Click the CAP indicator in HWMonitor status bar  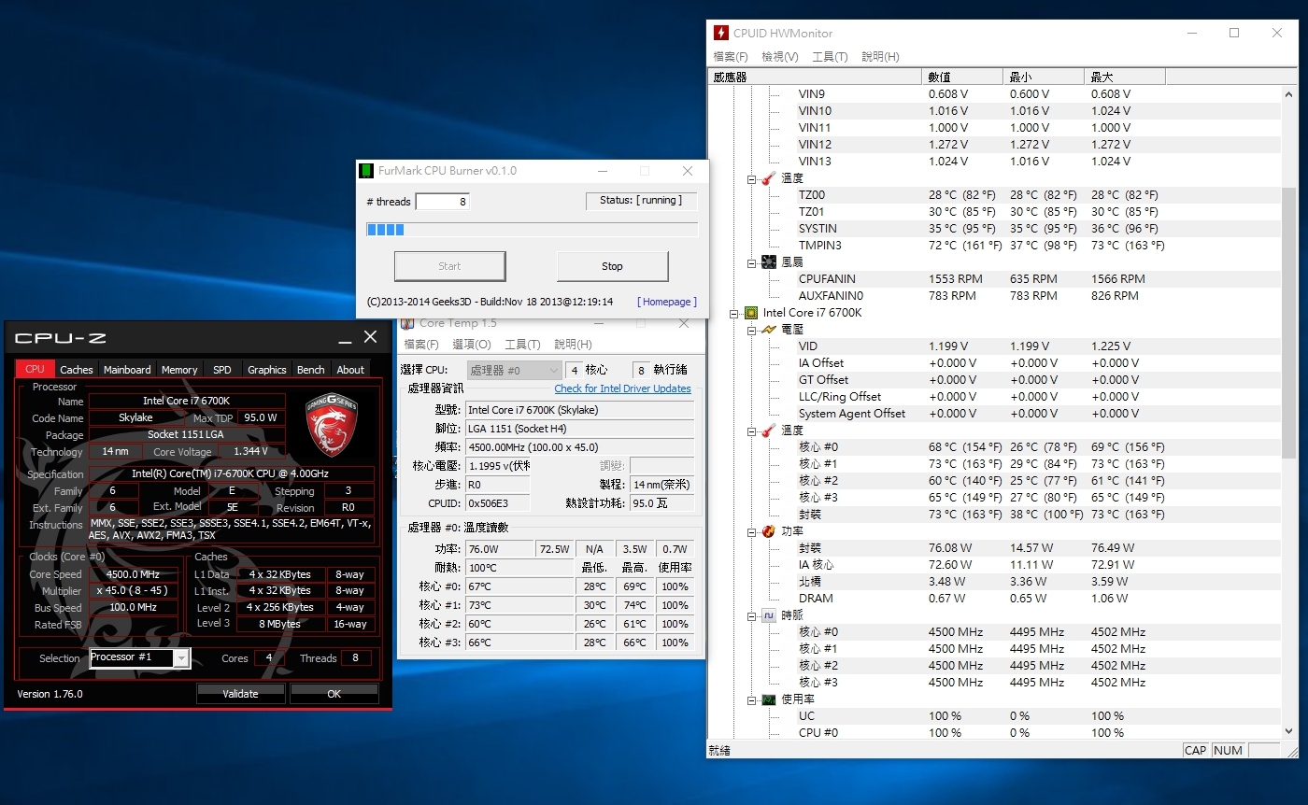pos(1195,750)
